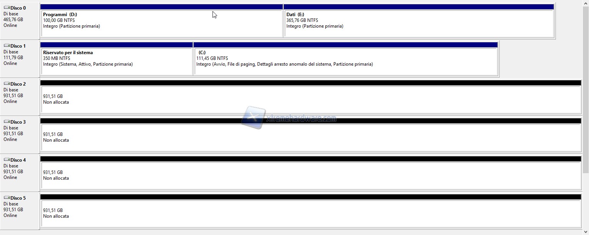This screenshot has width=589, height=235.
Task: Click the Online status text of Disco 5
Action: [10, 215]
